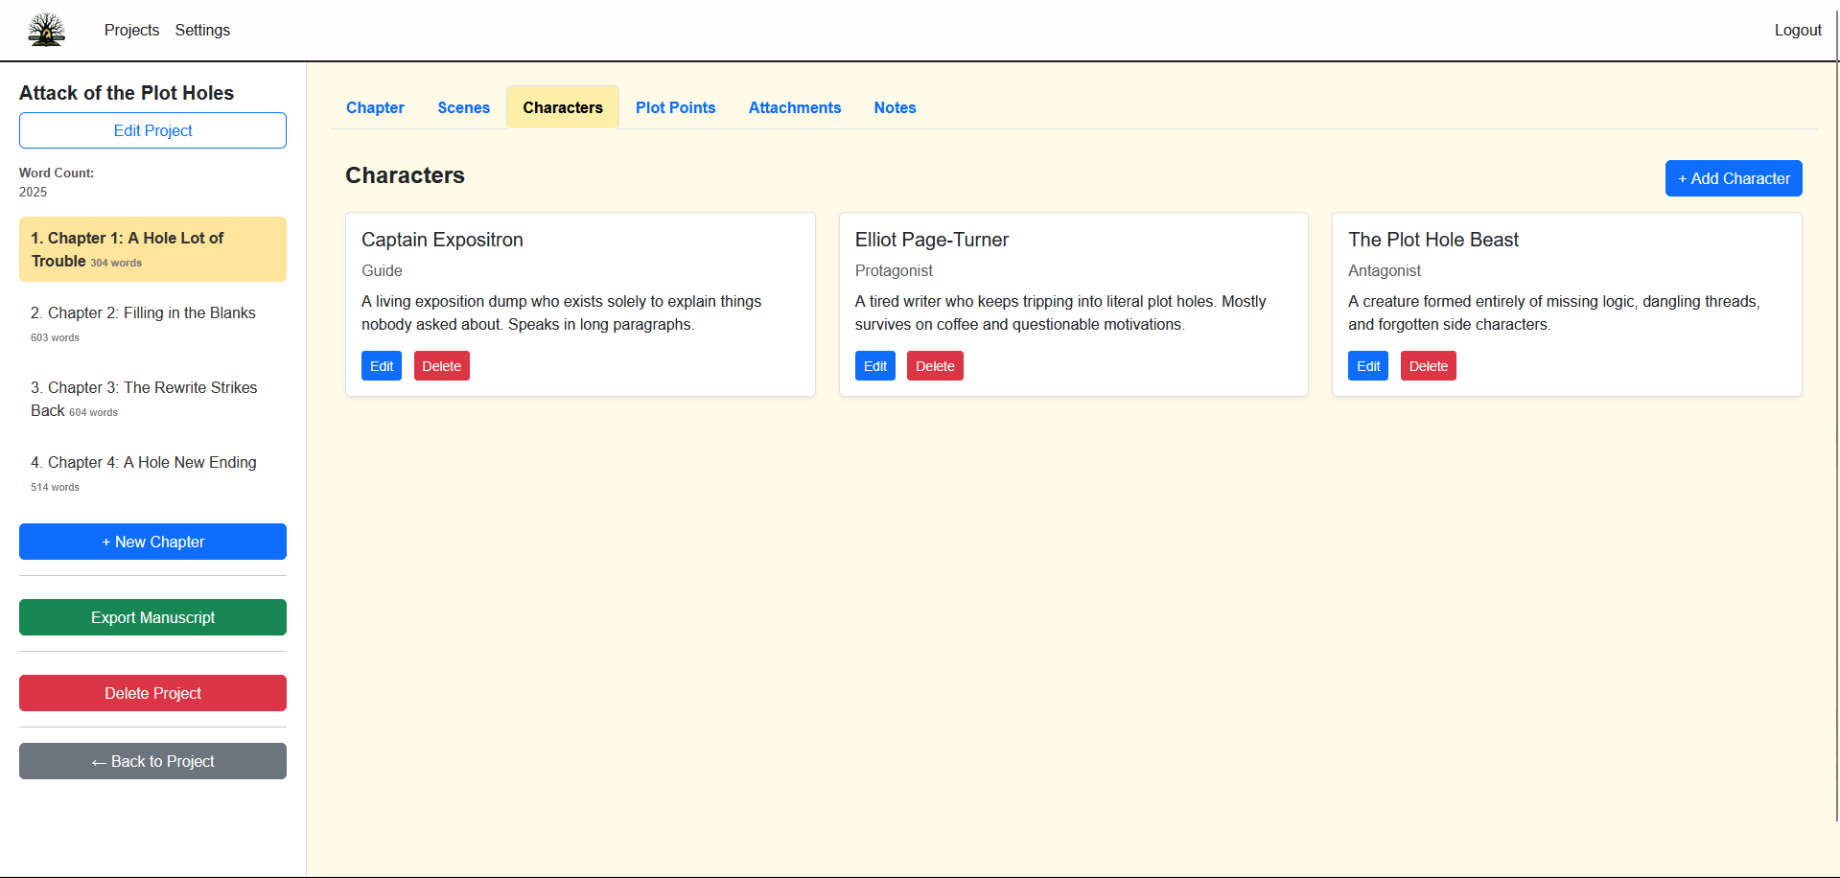Open the Attachments tab

point(794,107)
